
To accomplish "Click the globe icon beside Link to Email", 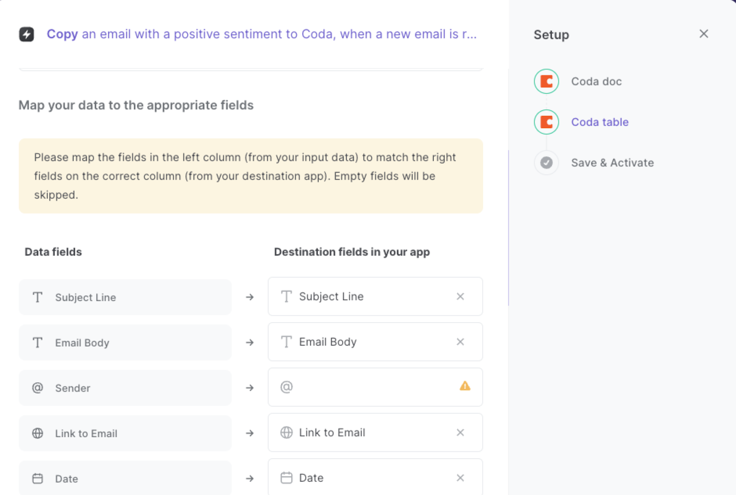I will [x=37, y=433].
